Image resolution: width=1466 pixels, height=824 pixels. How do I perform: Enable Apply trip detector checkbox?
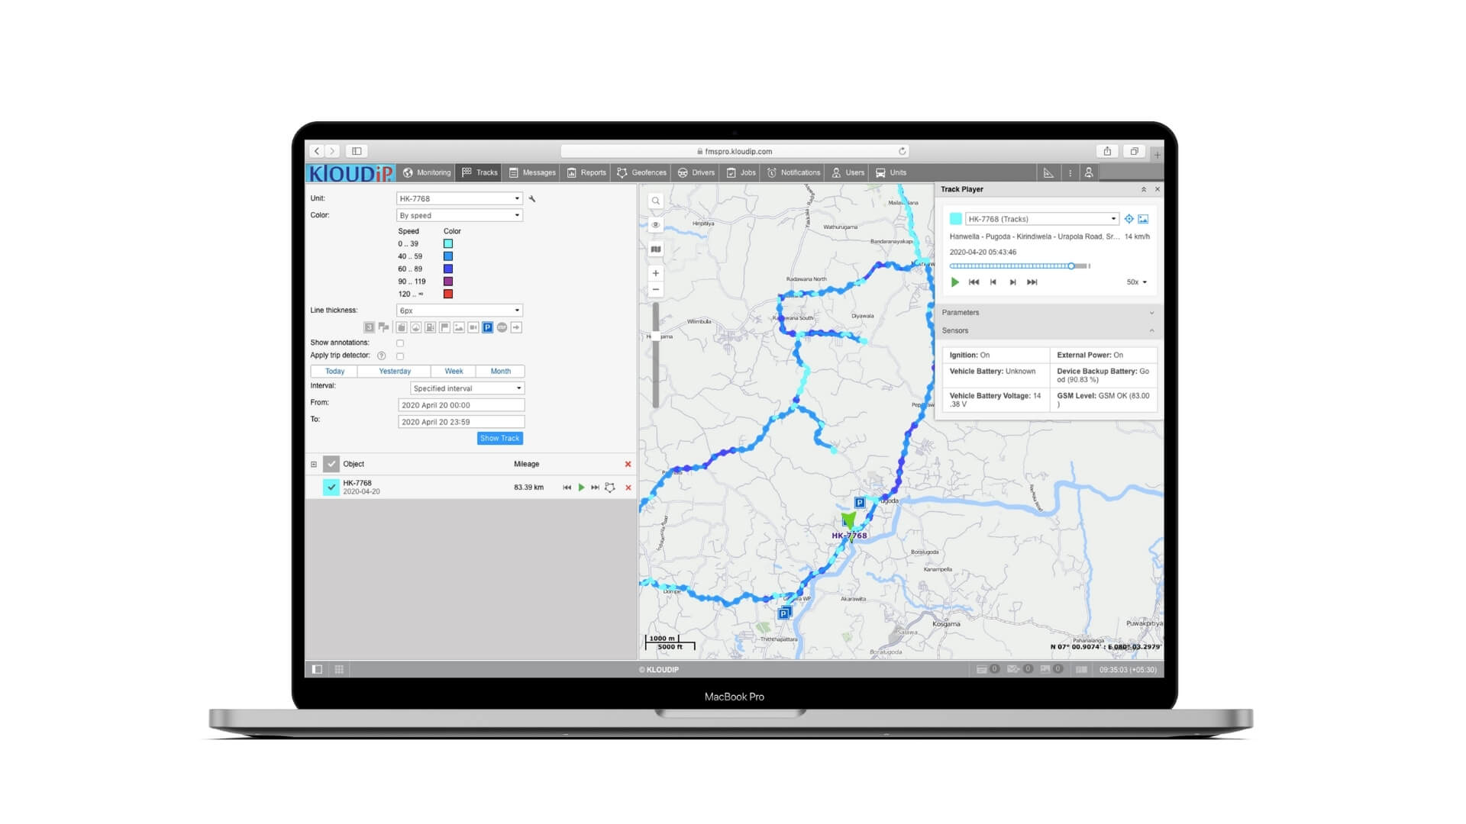point(400,356)
